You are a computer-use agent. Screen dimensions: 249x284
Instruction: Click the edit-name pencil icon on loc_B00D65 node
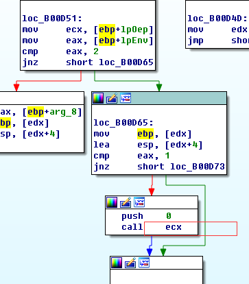pos(112,98)
